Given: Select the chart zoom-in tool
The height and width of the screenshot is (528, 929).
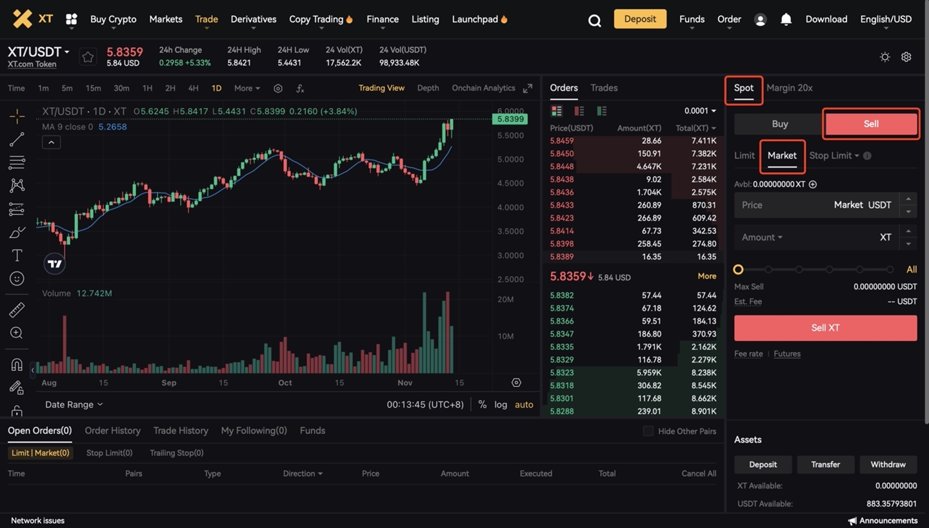Looking at the screenshot, I should pos(17,333).
